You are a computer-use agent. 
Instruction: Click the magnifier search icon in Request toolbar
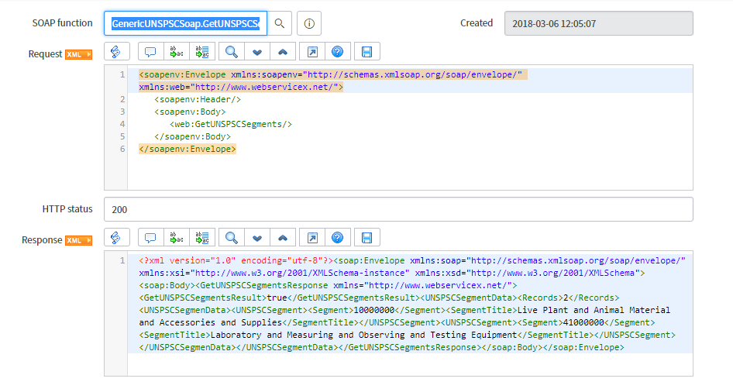click(231, 52)
